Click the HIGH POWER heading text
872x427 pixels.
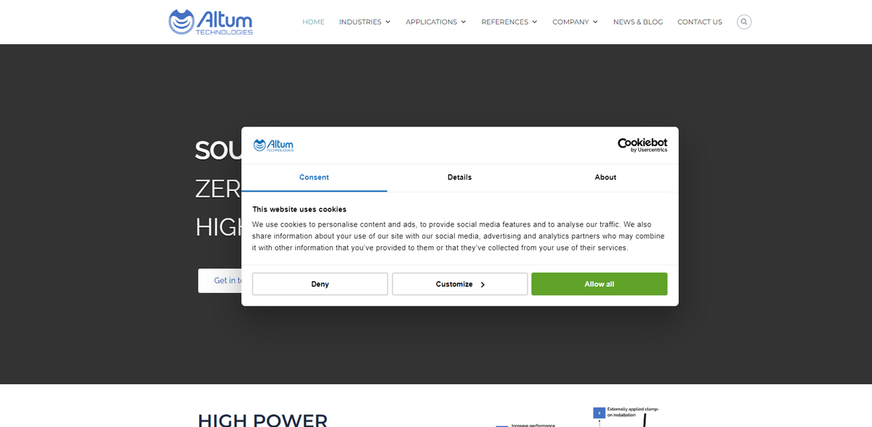coord(262,420)
